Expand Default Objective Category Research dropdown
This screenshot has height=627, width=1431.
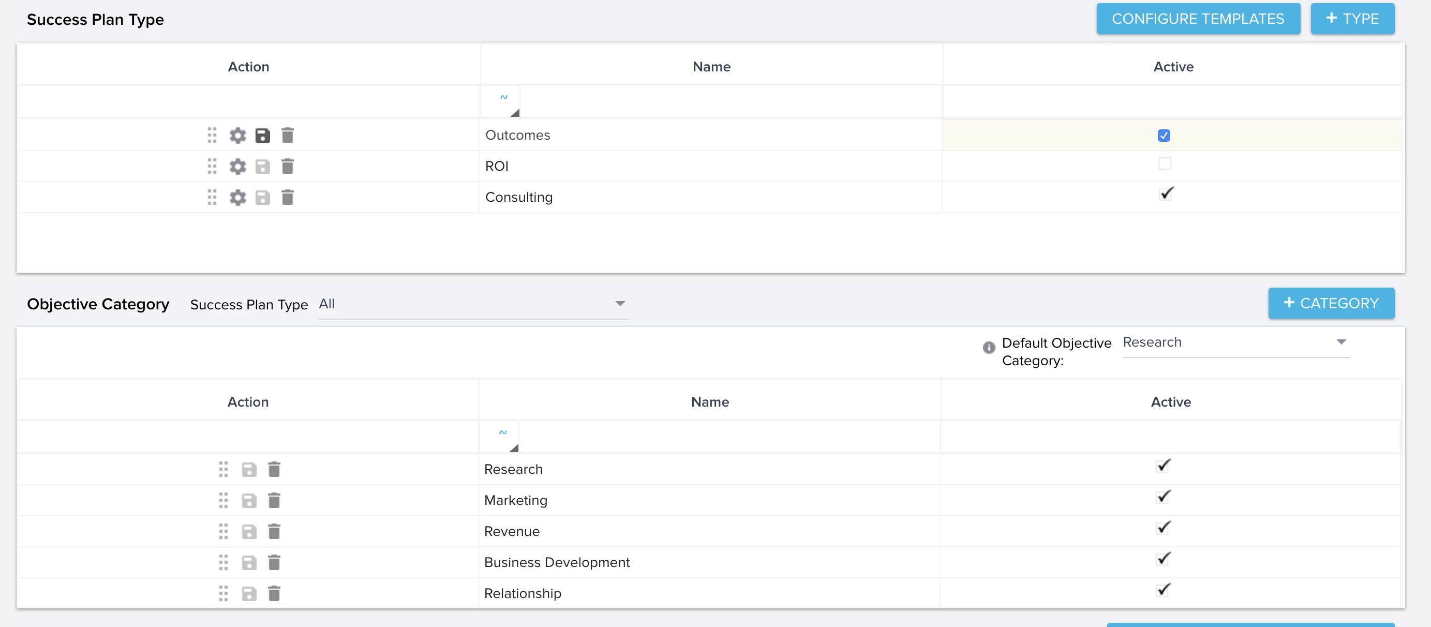[x=1236, y=342]
